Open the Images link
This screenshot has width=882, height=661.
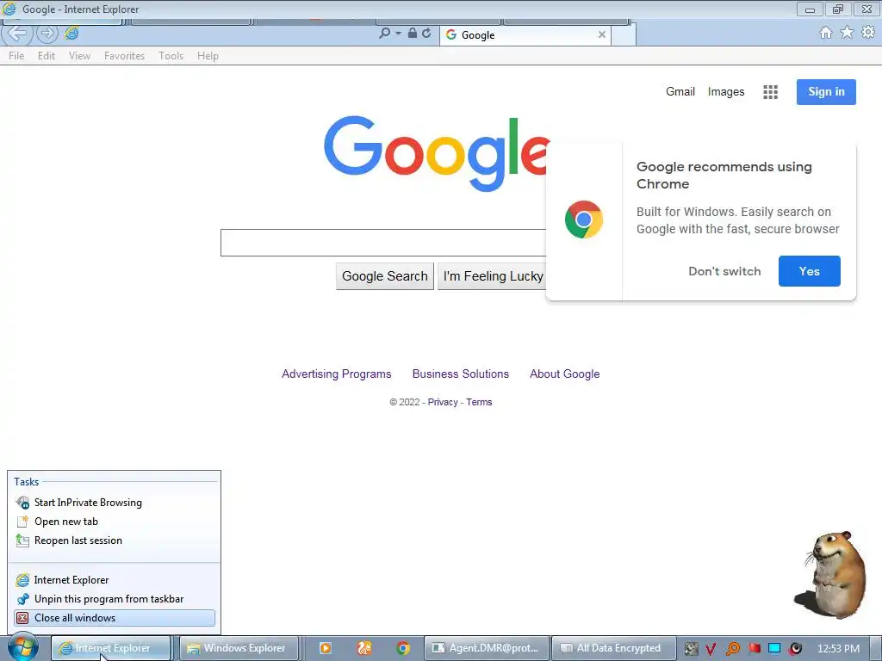click(x=725, y=91)
